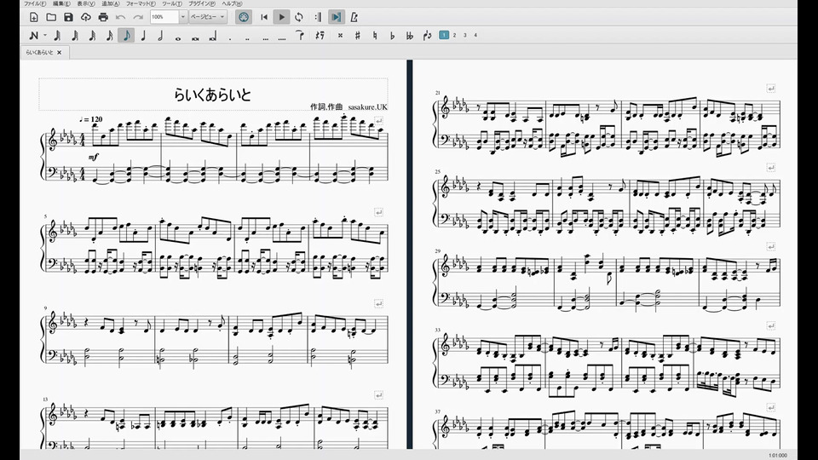Select the title text らいくあらいと
This screenshot has height=460, width=818.
212,95
